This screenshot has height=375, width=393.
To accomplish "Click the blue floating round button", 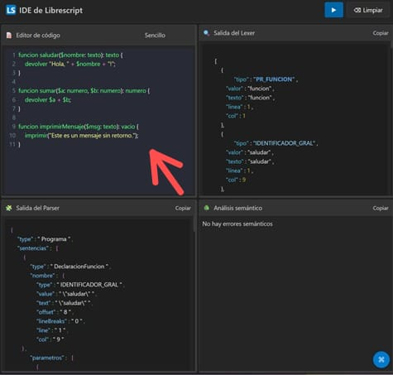I will click(x=381, y=359).
